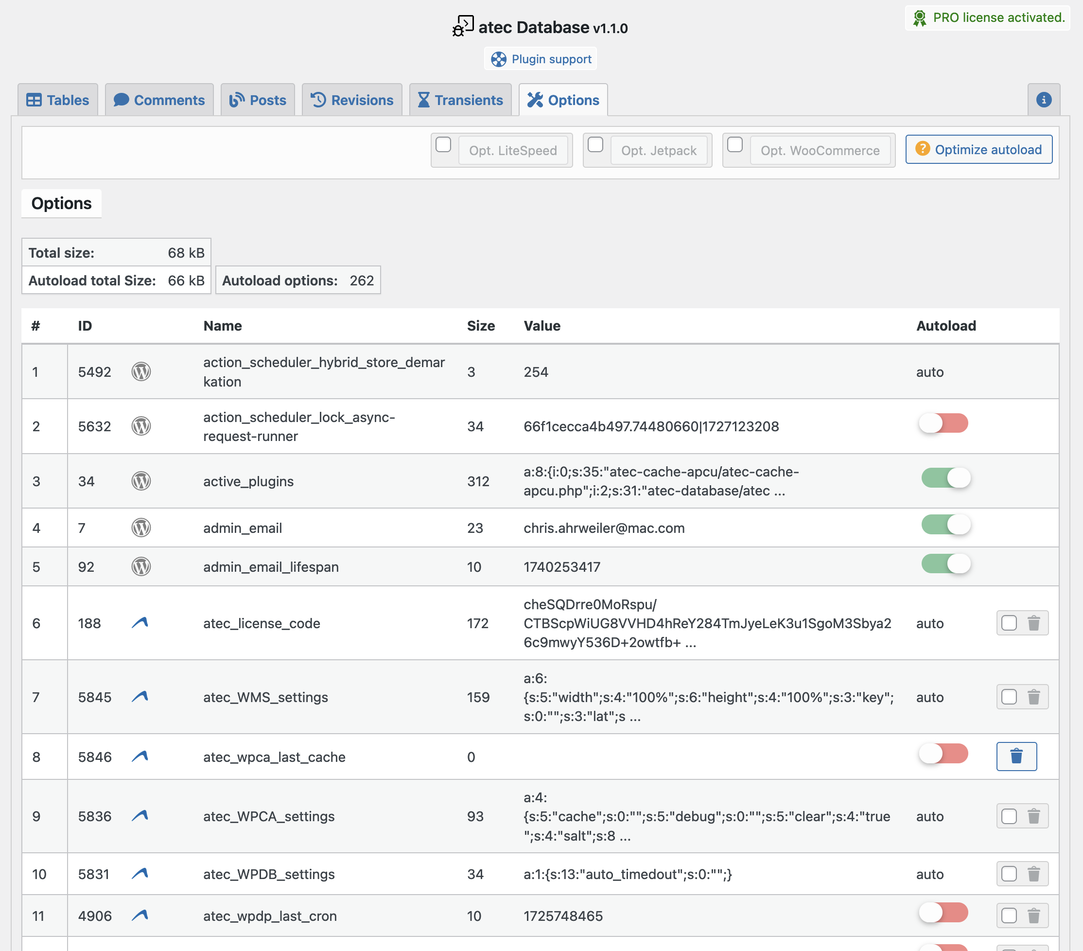Open the Tables tab

(x=58, y=100)
